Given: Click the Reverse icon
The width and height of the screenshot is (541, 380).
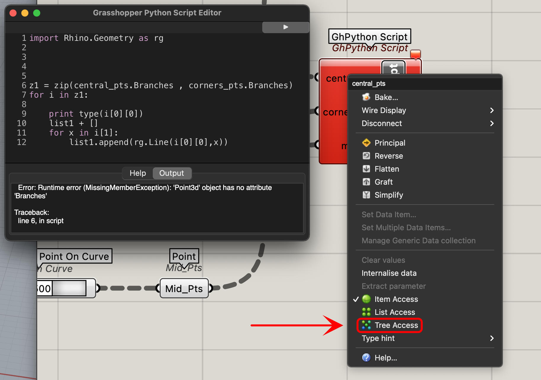Looking at the screenshot, I should click(366, 156).
